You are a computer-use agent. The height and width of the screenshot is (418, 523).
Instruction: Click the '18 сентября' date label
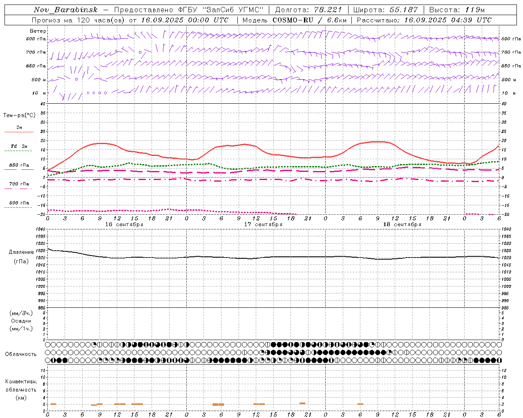coord(402,225)
